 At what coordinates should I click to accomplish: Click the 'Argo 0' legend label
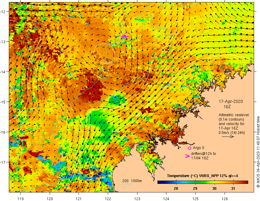(x=199, y=148)
